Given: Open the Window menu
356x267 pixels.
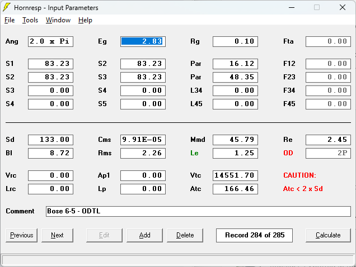Looking at the screenshot, I should pos(58,20).
